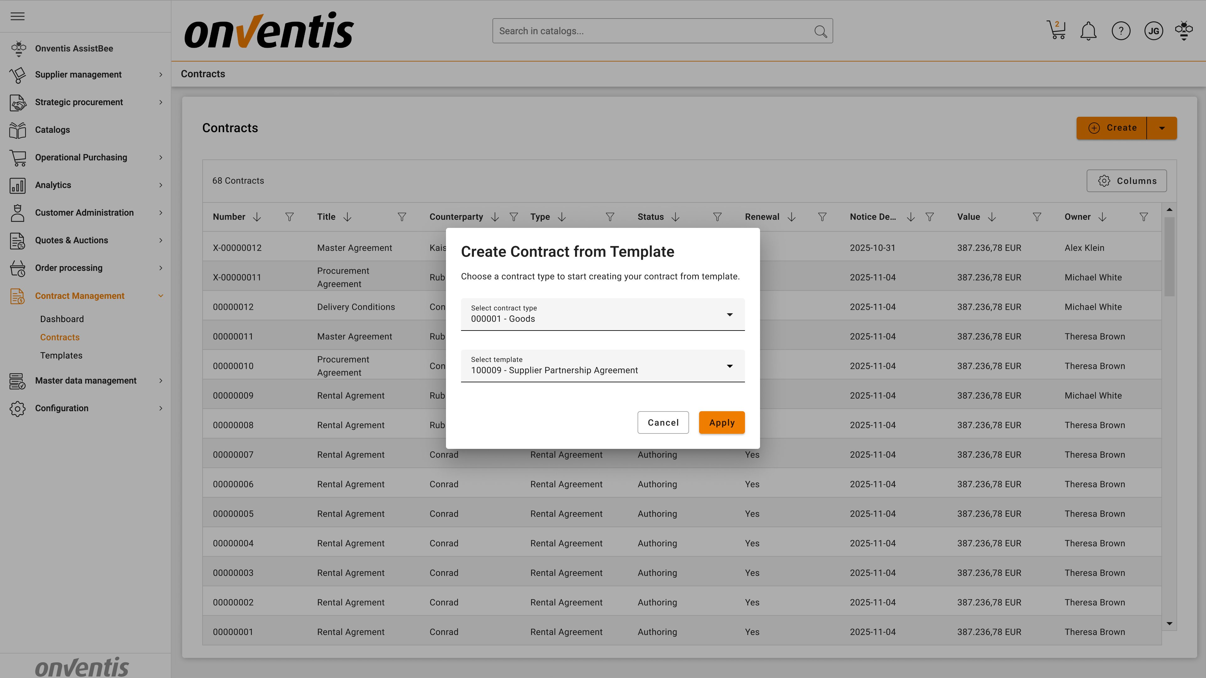Screen dimensions: 1206x678
Task: Sort the Value column
Action: pyautogui.click(x=991, y=217)
